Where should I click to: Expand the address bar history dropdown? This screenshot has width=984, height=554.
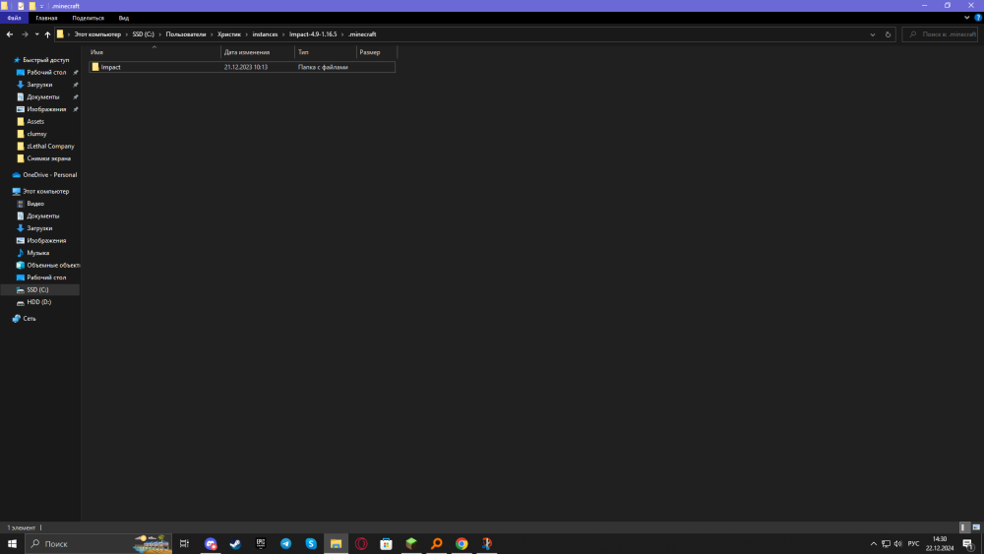point(872,34)
